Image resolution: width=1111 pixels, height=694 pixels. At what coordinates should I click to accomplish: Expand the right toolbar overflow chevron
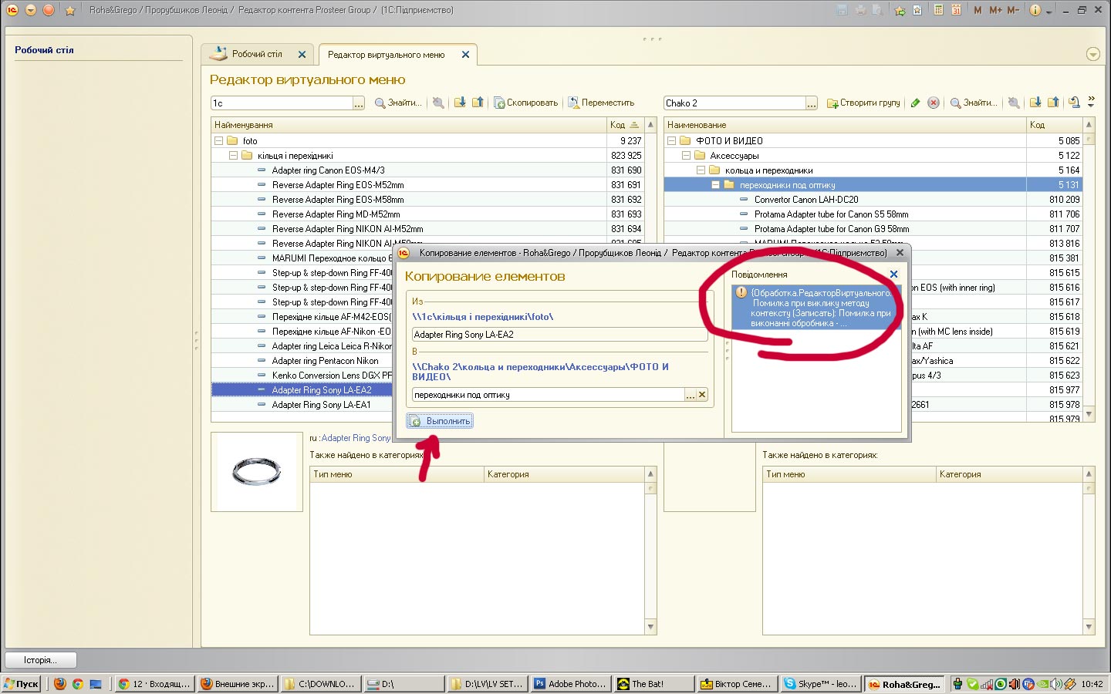click(1091, 101)
